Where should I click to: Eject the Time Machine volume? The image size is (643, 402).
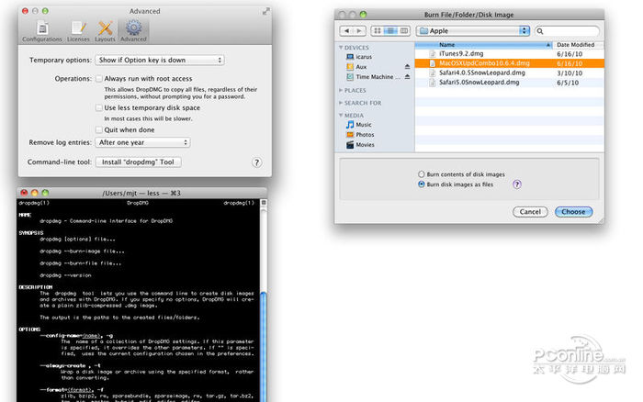click(407, 77)
